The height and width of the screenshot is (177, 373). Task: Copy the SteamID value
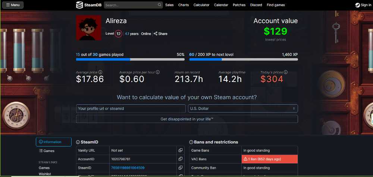[x=181, y=168]
